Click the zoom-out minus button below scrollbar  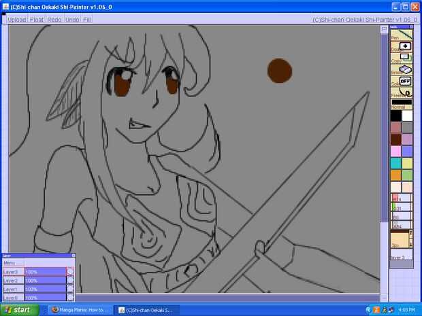click(x=384, y=298)
